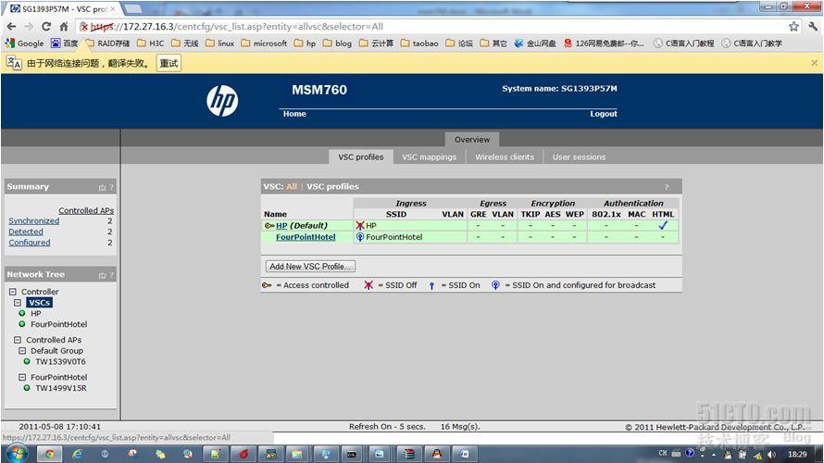This screenshot has width=824, height=463.
Task: Open the microsoft bookmarks folder
Action: 265,44
